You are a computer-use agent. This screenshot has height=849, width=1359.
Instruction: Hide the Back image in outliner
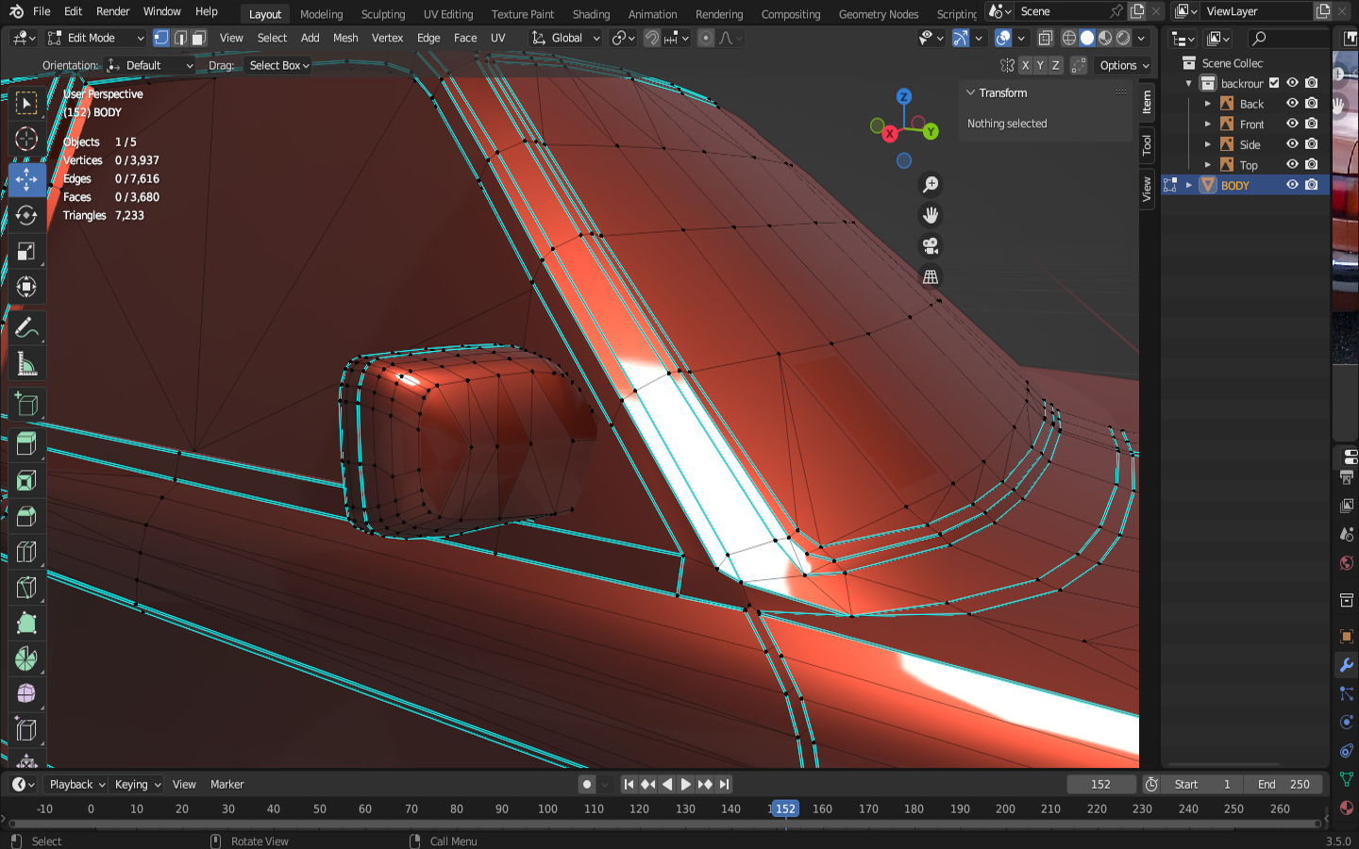coord(1292,104)
